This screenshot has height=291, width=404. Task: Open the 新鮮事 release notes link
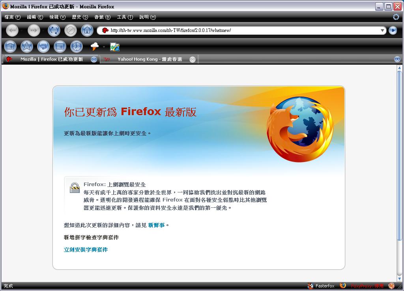(x=156, y=225)
